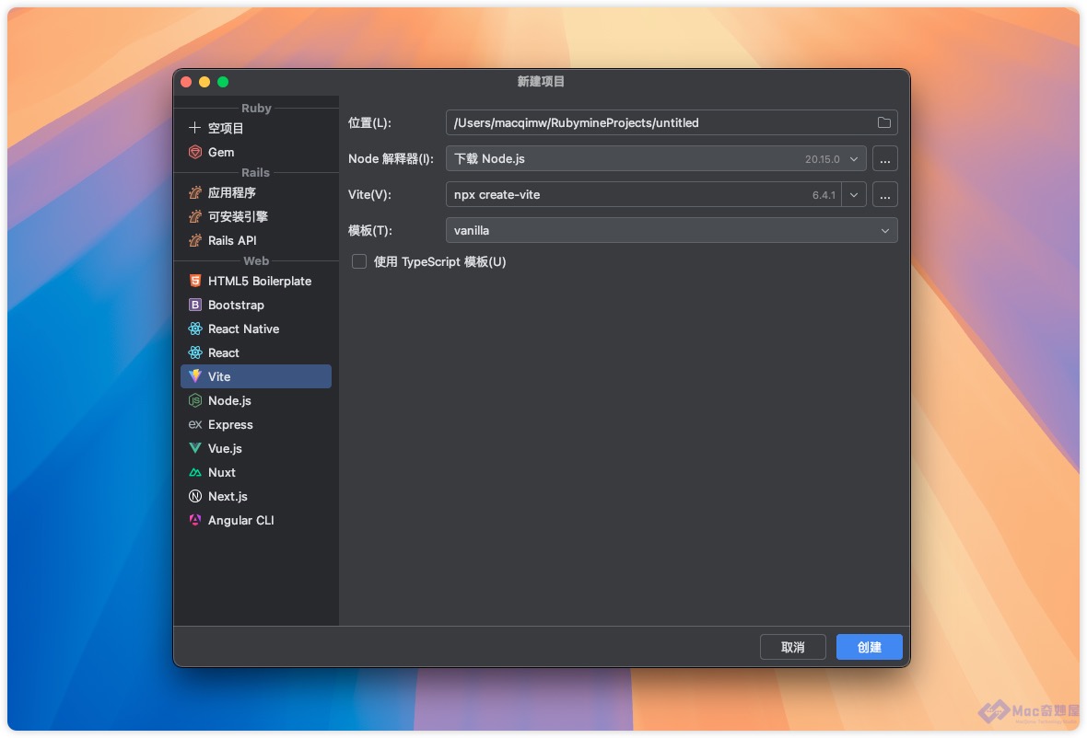Click the 位置 path input field
The width and height of the screenshot is (1087, 738).
672,122
